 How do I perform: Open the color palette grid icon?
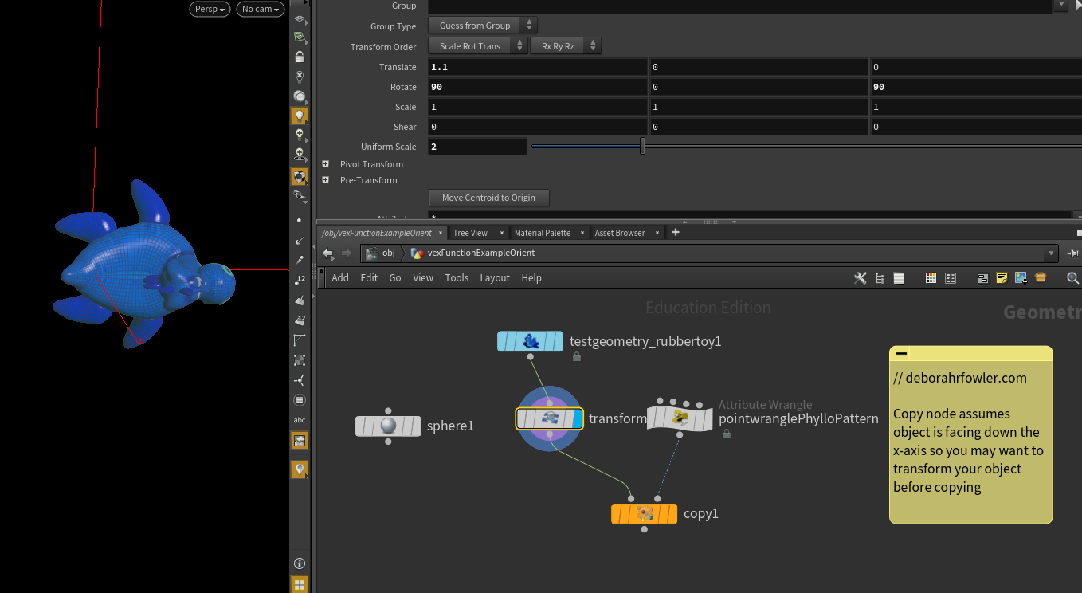click(931, 278)
